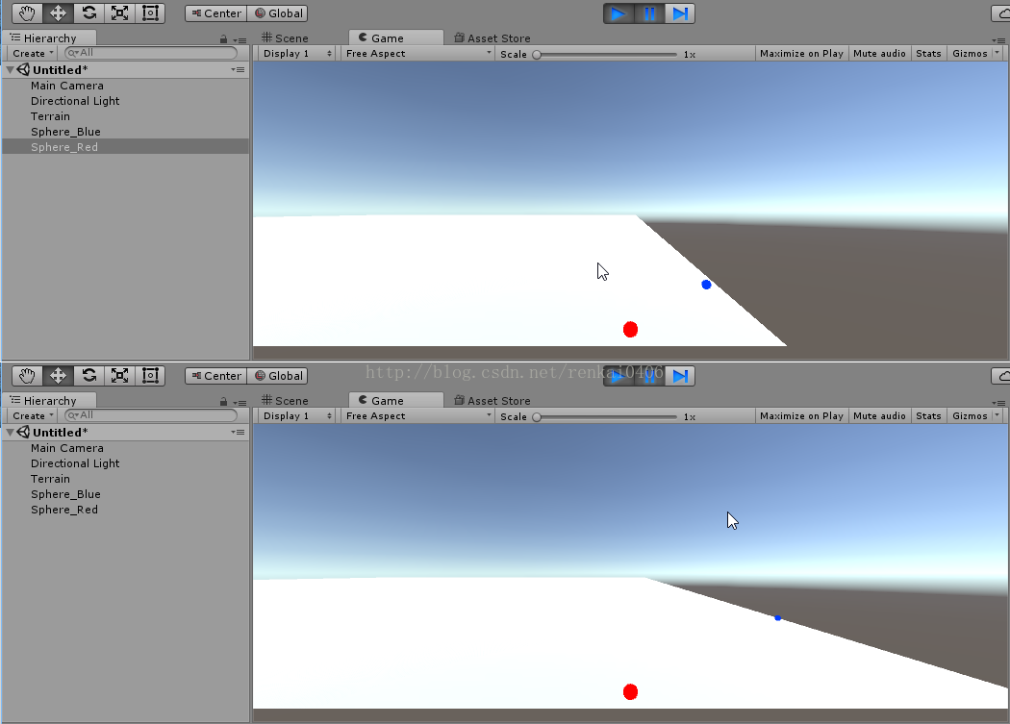Click the Stats button in the lower Game view
Image resolution: width=1010 pixels, height=724 pixels.
928,416
